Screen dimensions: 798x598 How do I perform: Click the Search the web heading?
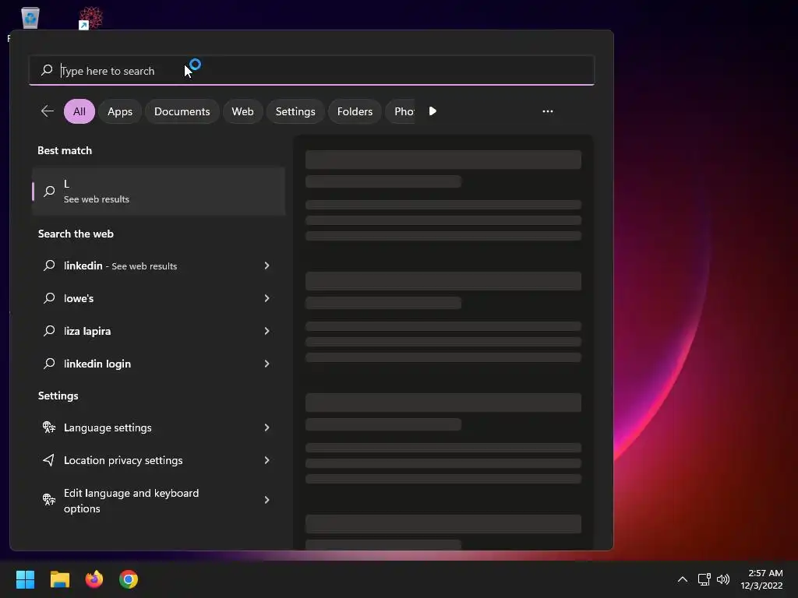76,234
